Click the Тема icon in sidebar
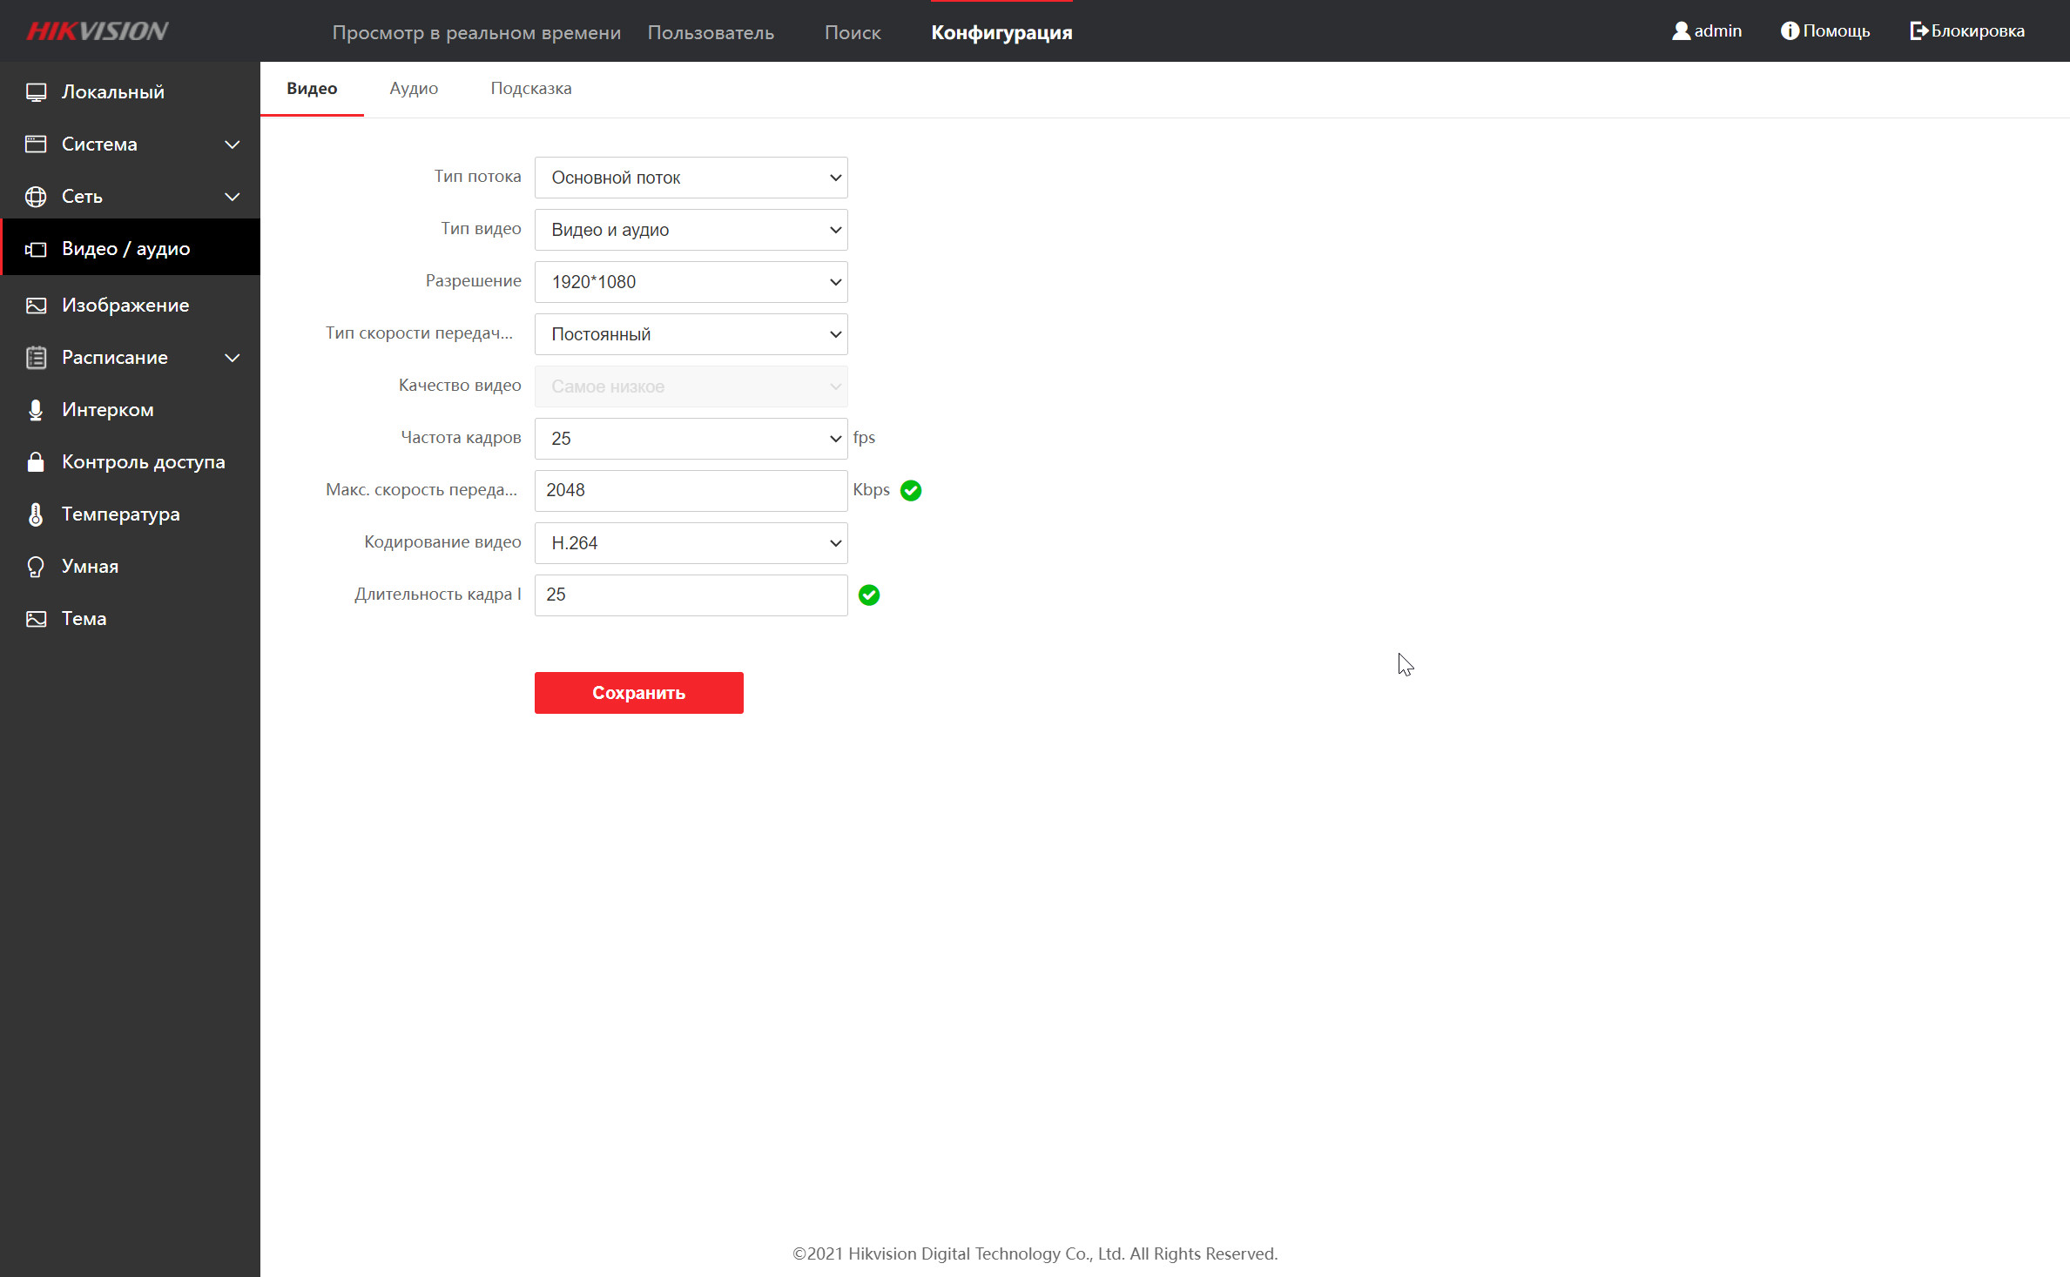 tap(36, 619)
